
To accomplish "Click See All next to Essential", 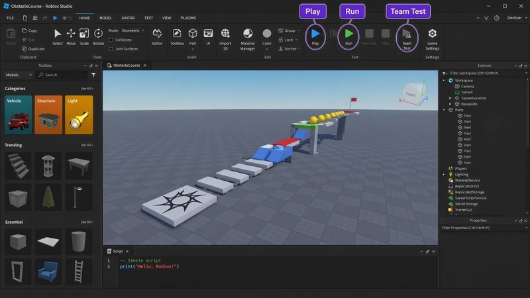I will (x=87, y=222).
